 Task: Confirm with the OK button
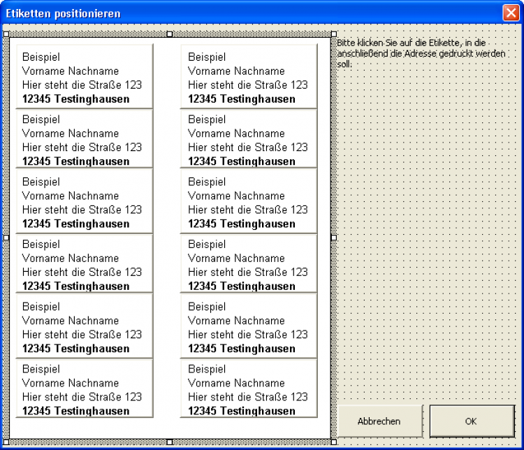470,421
